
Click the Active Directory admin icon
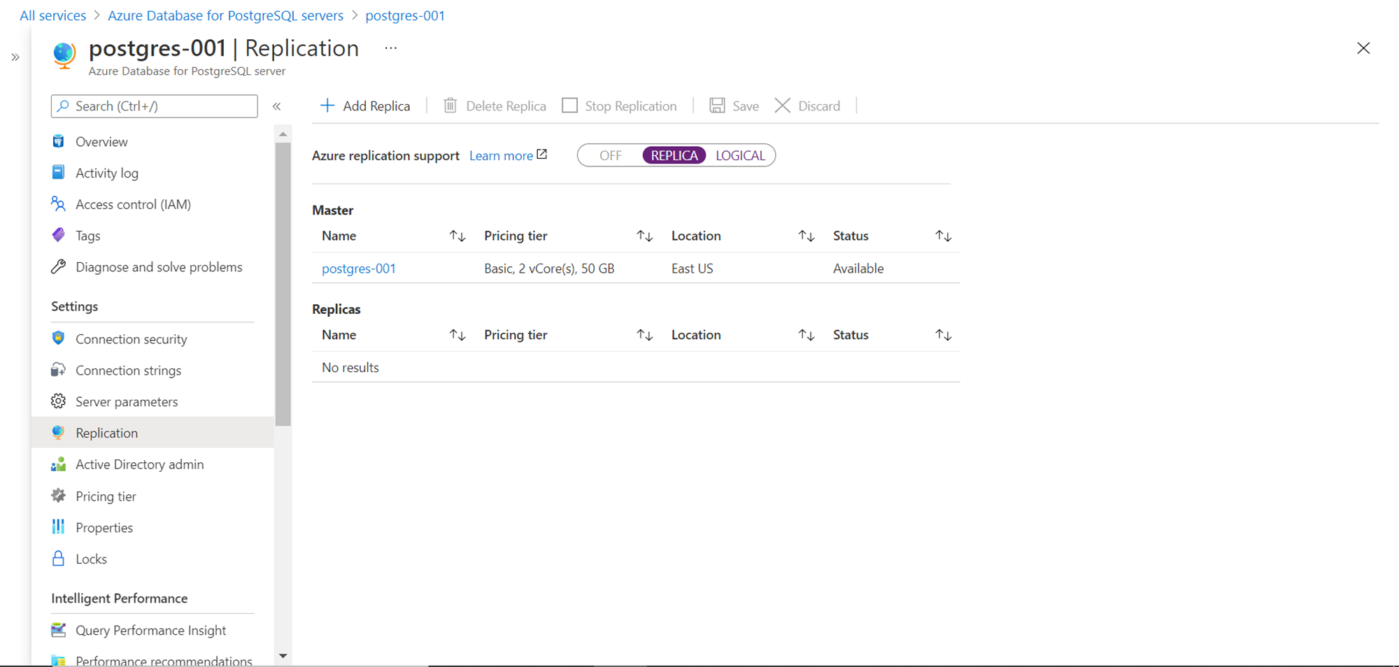point(59,464)
